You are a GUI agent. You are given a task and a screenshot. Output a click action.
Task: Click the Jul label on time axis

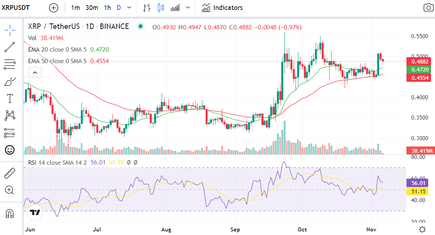point(97,230)
